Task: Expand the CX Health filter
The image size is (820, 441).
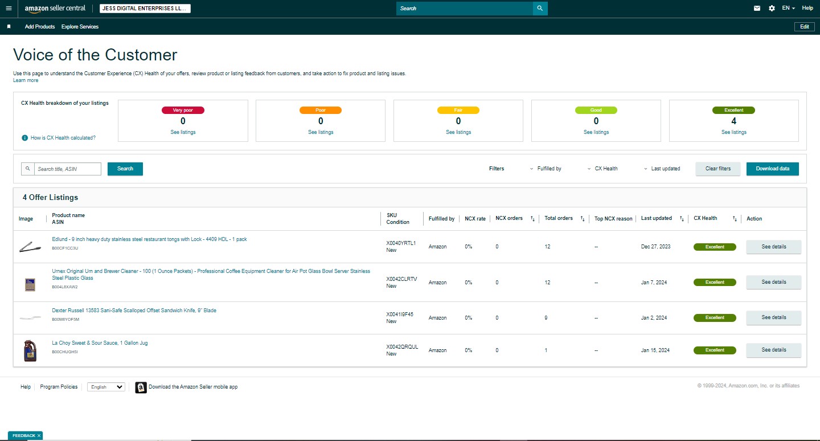Action: coord(602,169)
